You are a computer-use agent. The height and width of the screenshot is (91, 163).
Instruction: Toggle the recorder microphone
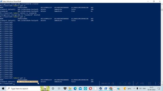(120, 83)
